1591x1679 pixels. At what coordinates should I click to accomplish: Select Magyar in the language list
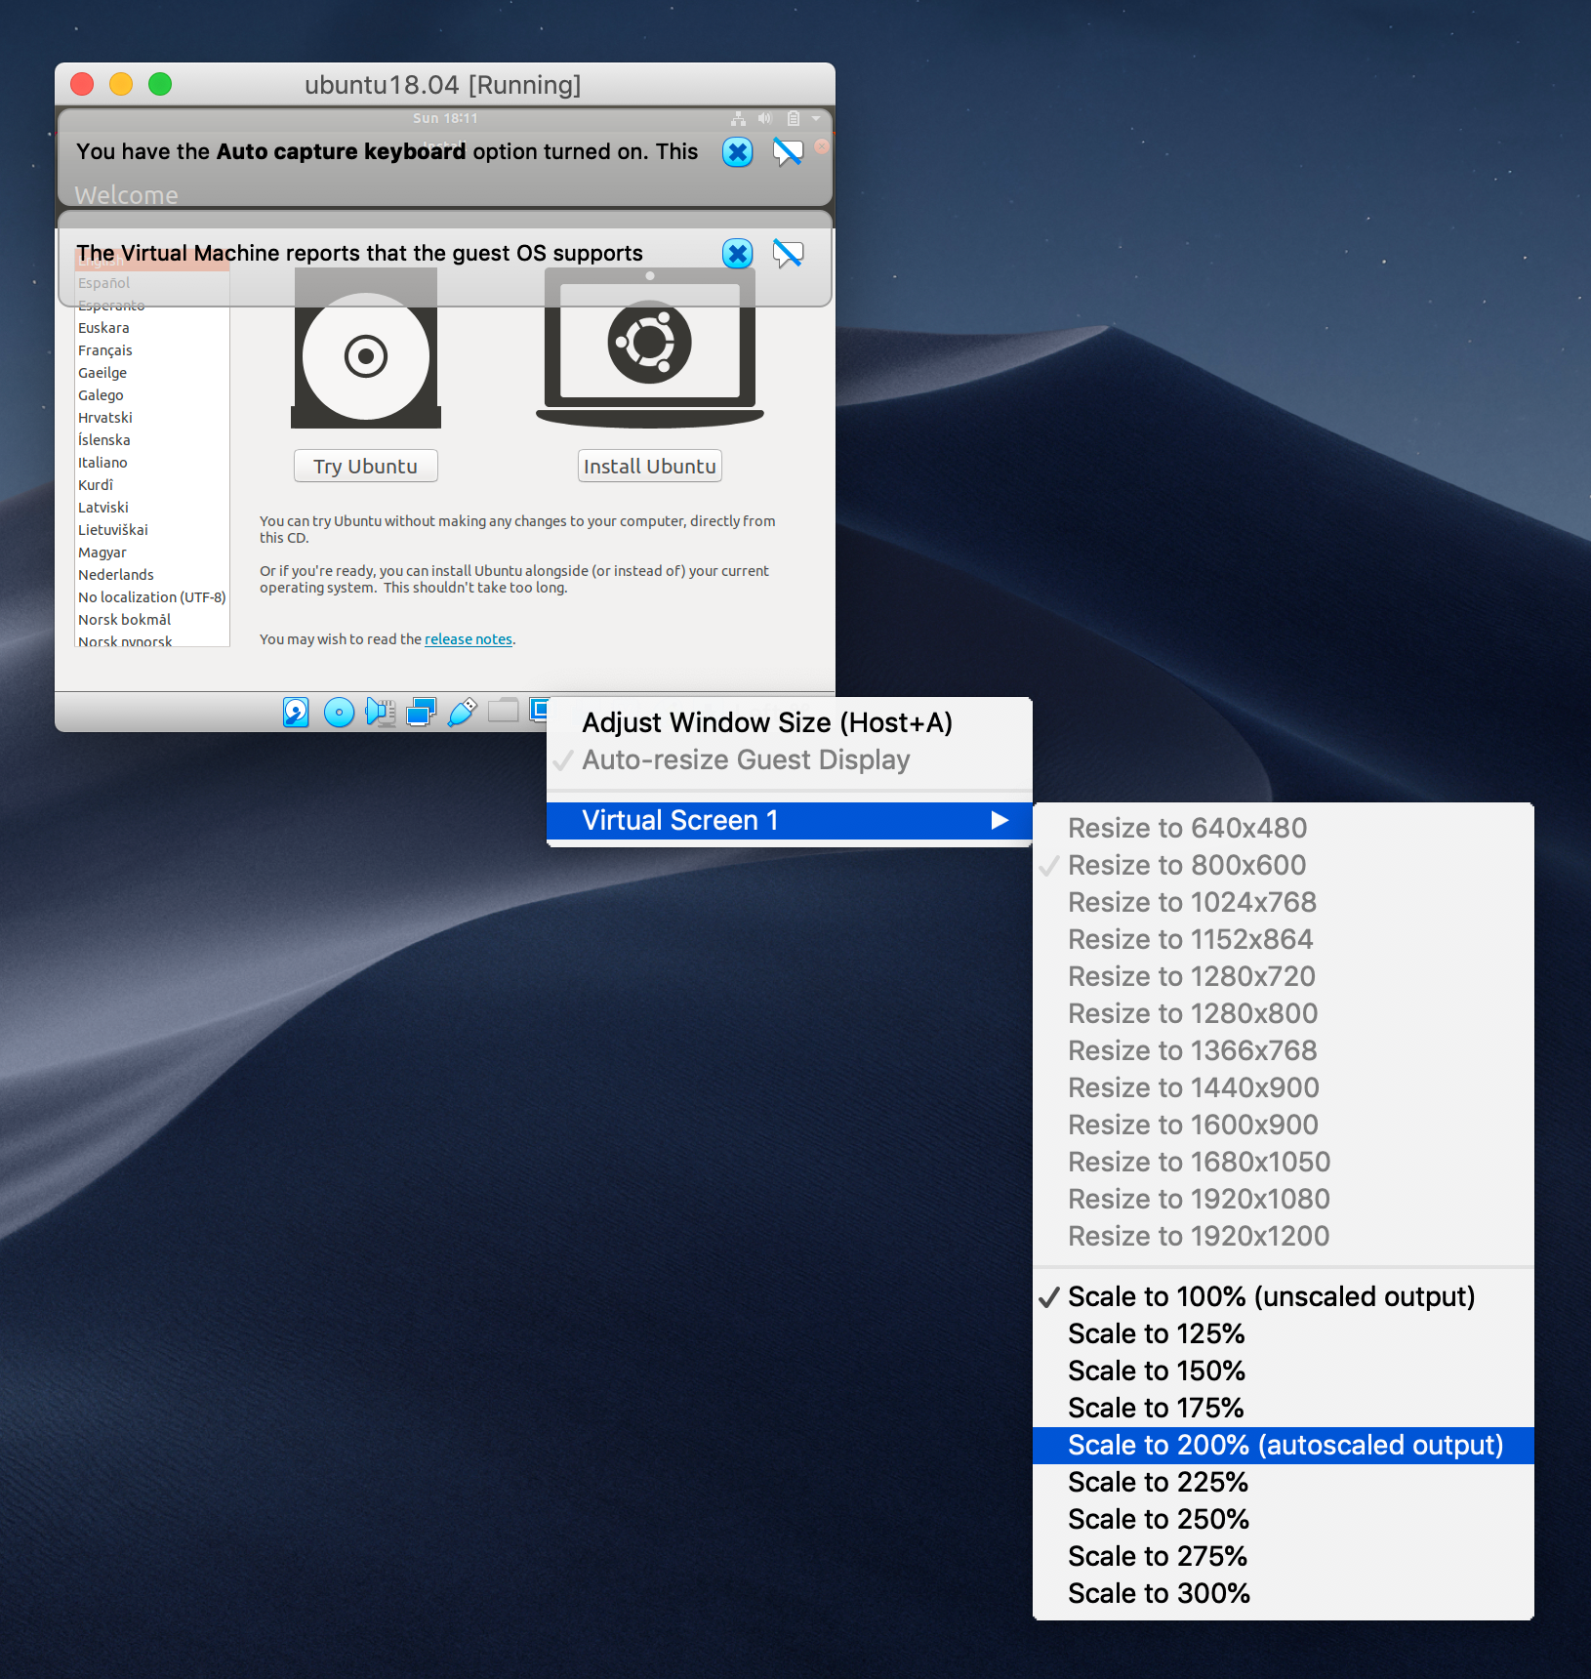point(152,553)
